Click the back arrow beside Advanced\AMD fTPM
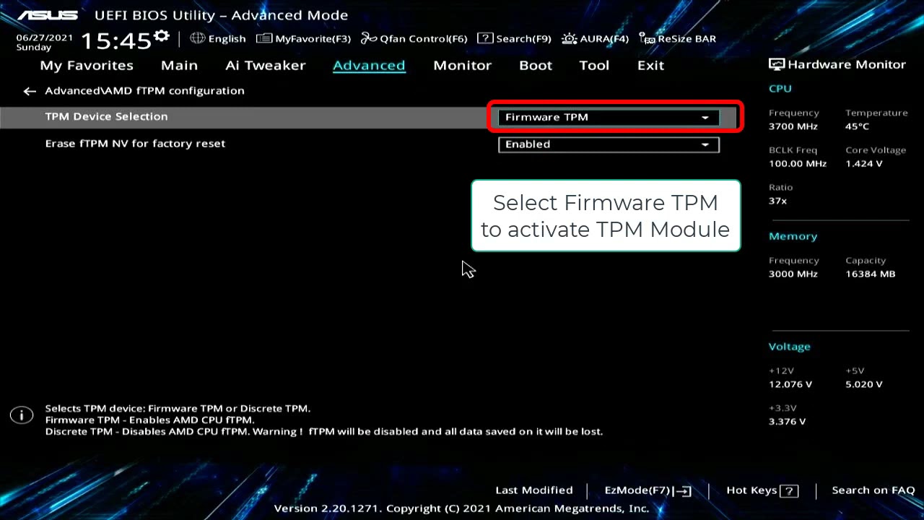 (x=29, y=91)
